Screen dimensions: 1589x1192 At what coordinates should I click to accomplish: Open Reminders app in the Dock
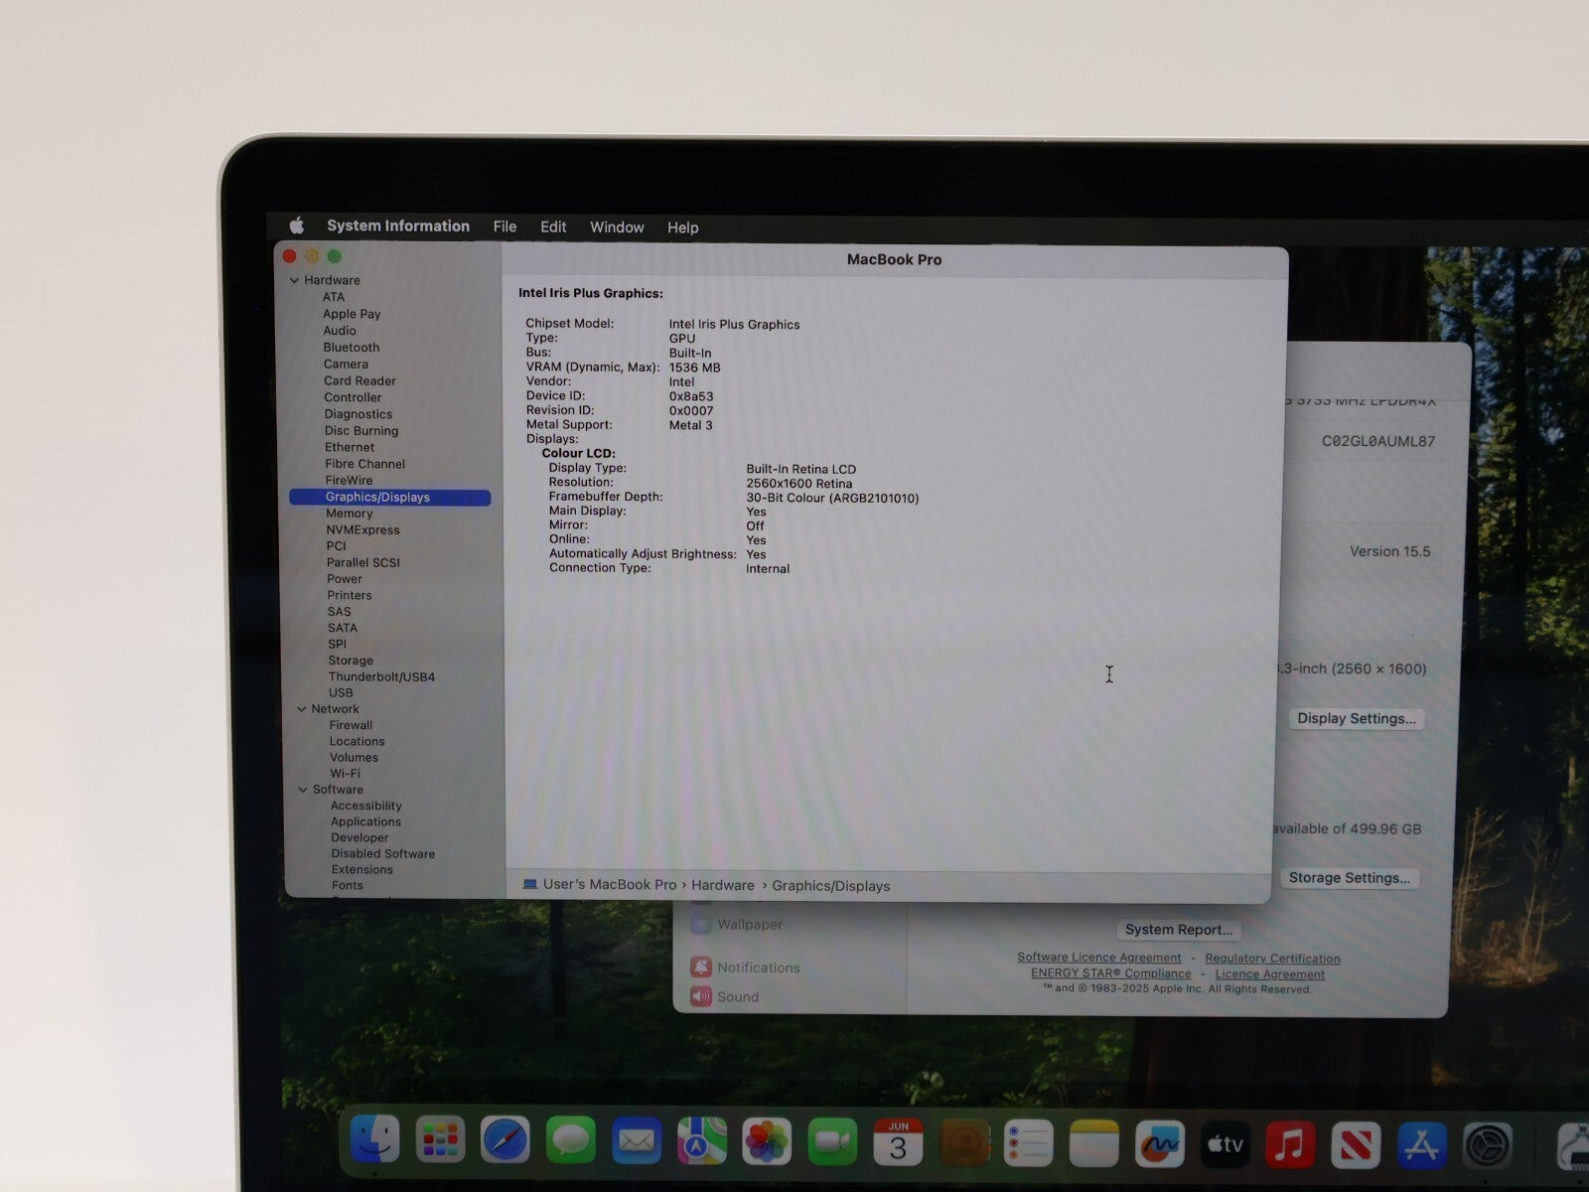pos(1029,1143)
